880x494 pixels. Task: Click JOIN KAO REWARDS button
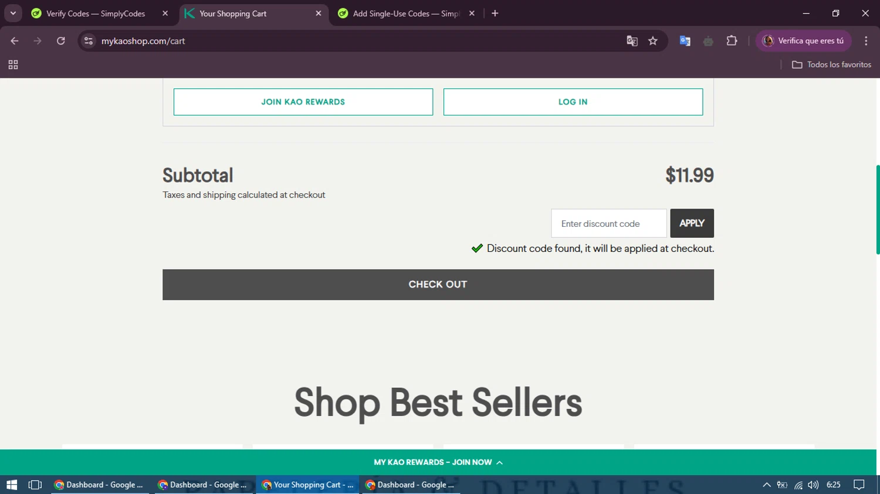coord(303,102)
